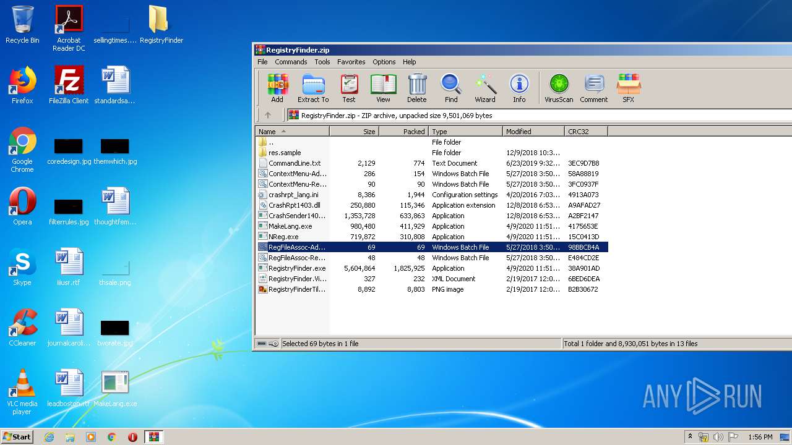The height and width of the screenshot is (445, 792).
Task: Launch Firefox from desktop
Action: (x=22, y=85)
